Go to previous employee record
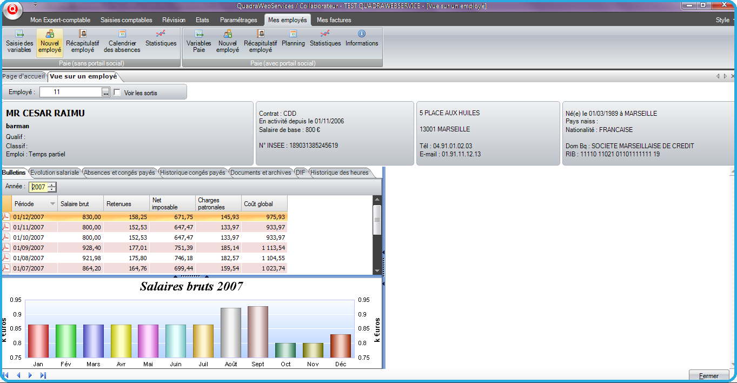The image size is (737, 383). click(x=18, y=375)
